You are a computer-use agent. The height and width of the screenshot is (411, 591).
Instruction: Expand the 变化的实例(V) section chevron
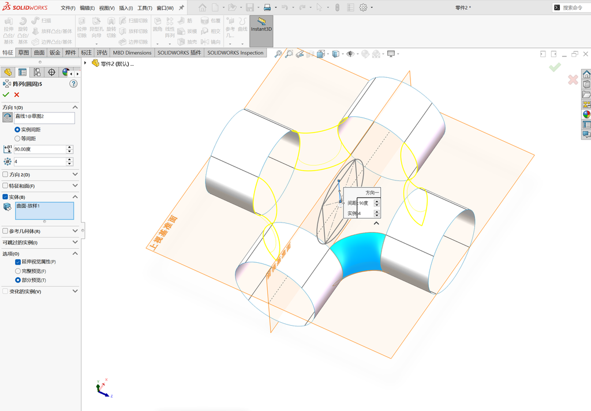coord(75,291)
